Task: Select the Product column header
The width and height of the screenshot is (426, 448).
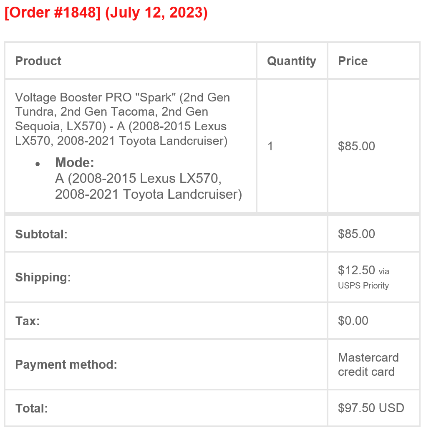Action: pos(38,61)
